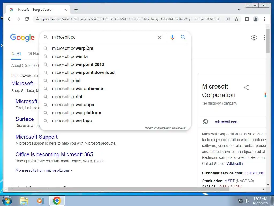Open the network tray icon

click(x=241, y=201)
